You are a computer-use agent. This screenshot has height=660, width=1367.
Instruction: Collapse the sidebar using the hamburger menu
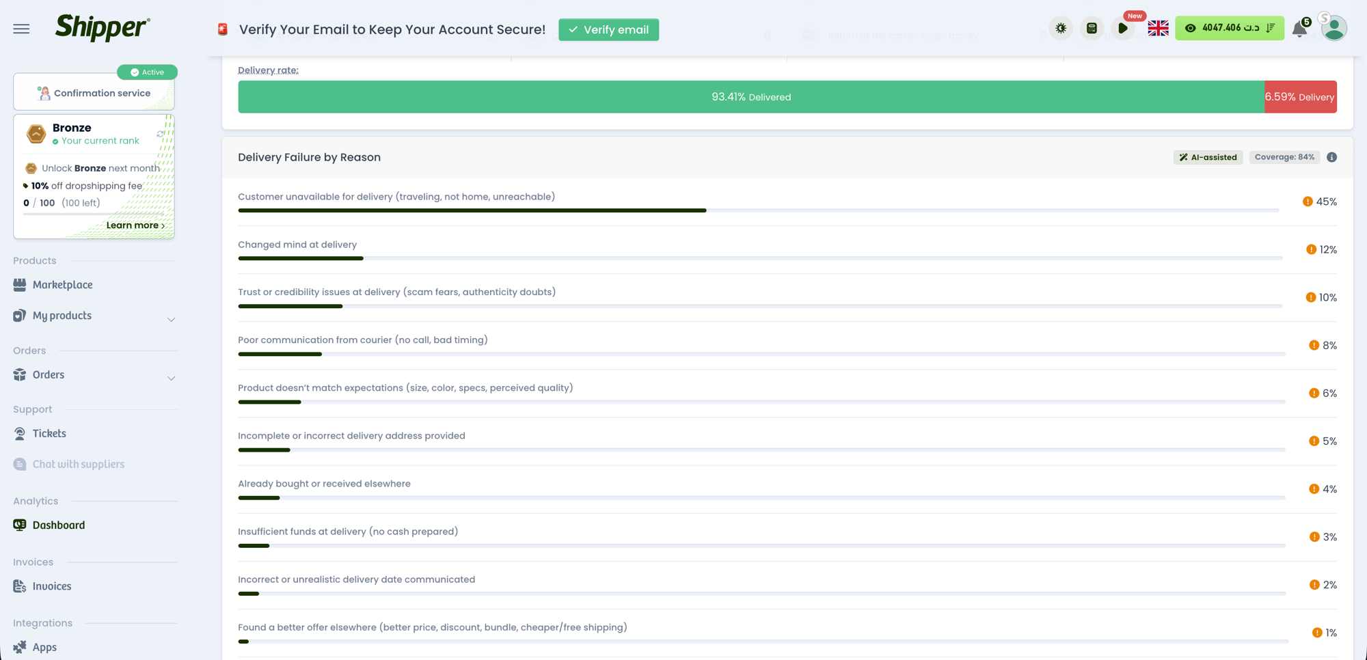21,28
